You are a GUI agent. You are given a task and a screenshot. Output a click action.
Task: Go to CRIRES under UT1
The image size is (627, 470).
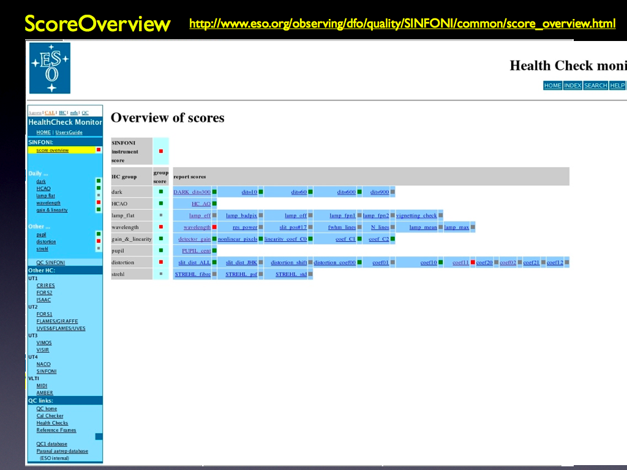coord(45,286)
